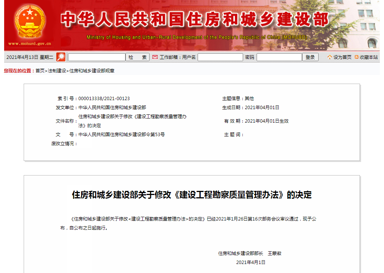
Task: Open 首页 breadcrumb link
Action: coord(40,70)
